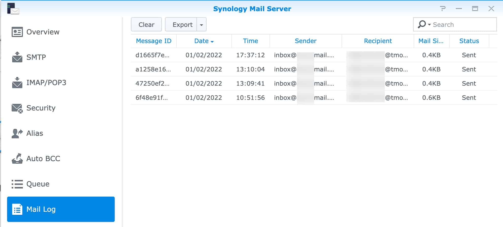The height and width of the screenshot is (227, 503).
Task: Click the 0.6KB mail size cell
Action: click(431, 98)
